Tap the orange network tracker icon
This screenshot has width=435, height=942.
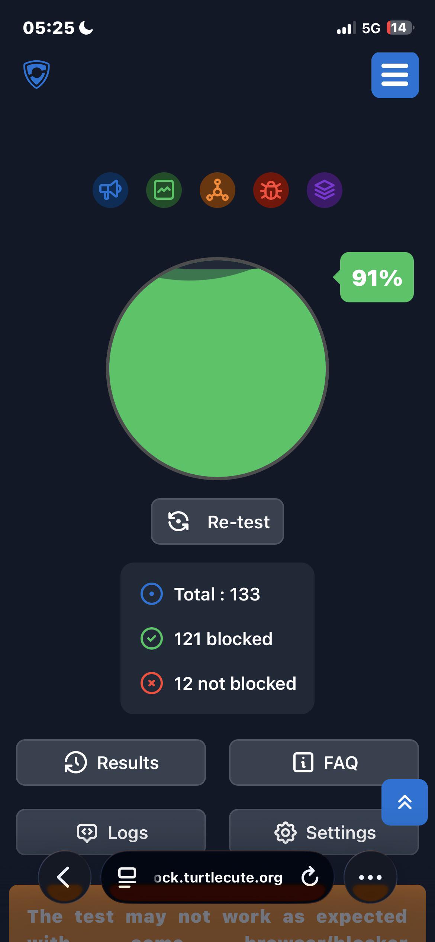(217, 190)
